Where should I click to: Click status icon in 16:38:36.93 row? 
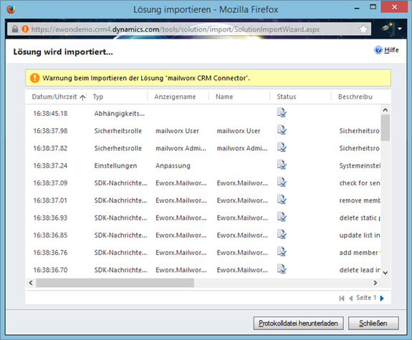coord(282,217)
